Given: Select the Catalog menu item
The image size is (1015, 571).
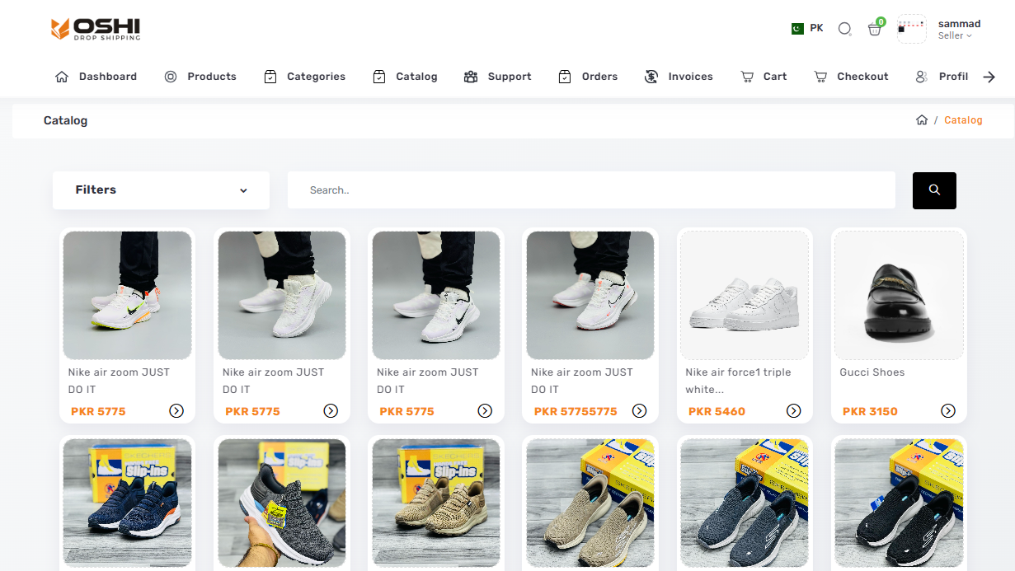Looking at the screenshot, I should click(x=405, y=77).
